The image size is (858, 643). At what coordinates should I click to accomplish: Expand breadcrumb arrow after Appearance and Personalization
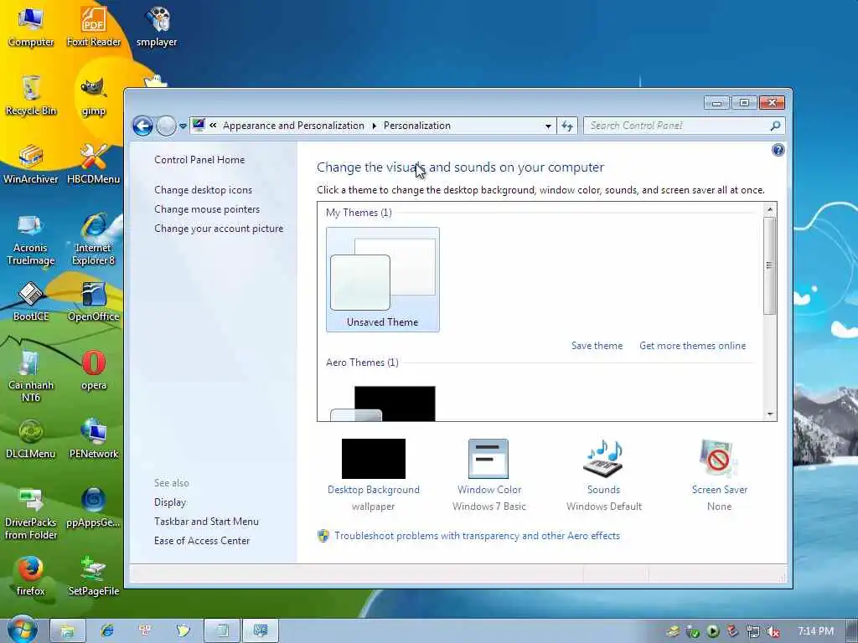[x=375, y=126]
